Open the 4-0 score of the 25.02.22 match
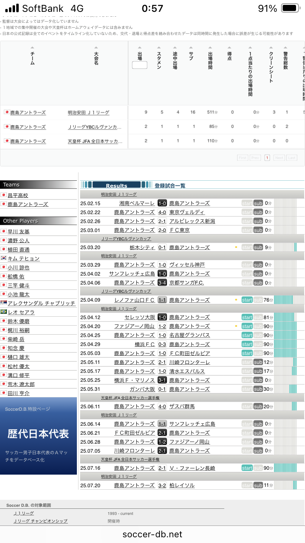The image size is (305, 543). [x=162, y=212]
